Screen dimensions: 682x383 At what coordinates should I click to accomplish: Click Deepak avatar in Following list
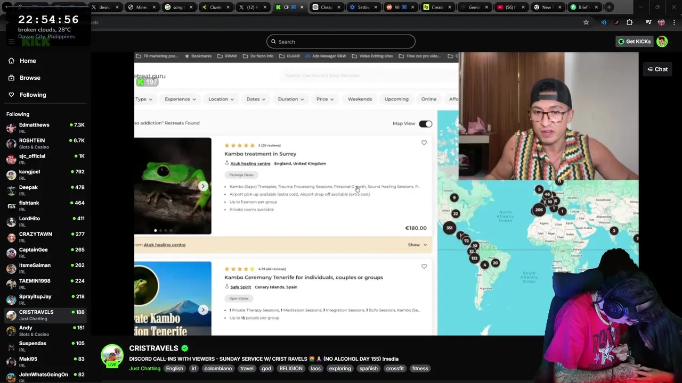(11, 190)
